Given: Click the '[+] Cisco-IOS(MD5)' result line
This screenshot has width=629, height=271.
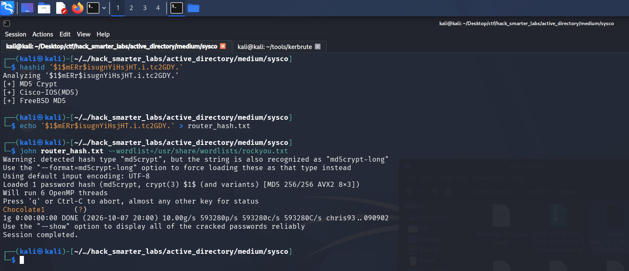Looking at the screenshot, I should click(x=41, y=92).
